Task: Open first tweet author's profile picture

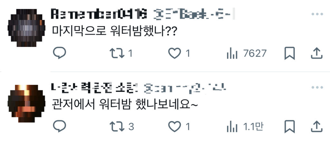Action: 26,28
